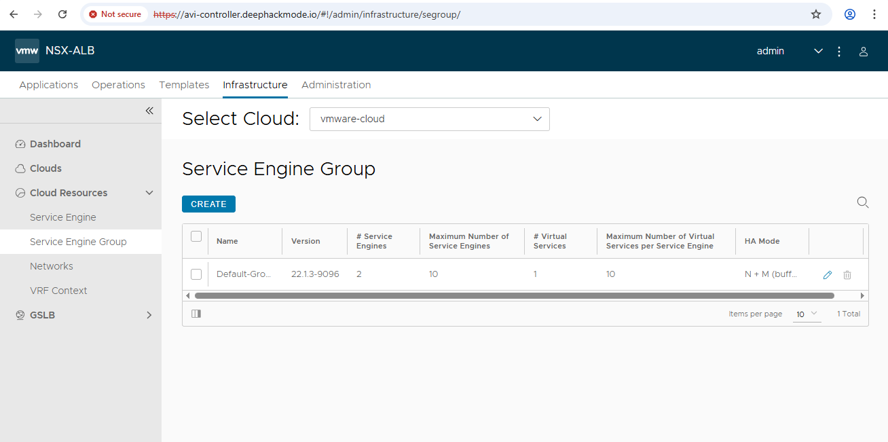The width and height of the screenshot is (888, 442).
Task: Open the Select Cloud vmware-cloud dropdown
Action: tap(430, 119)
